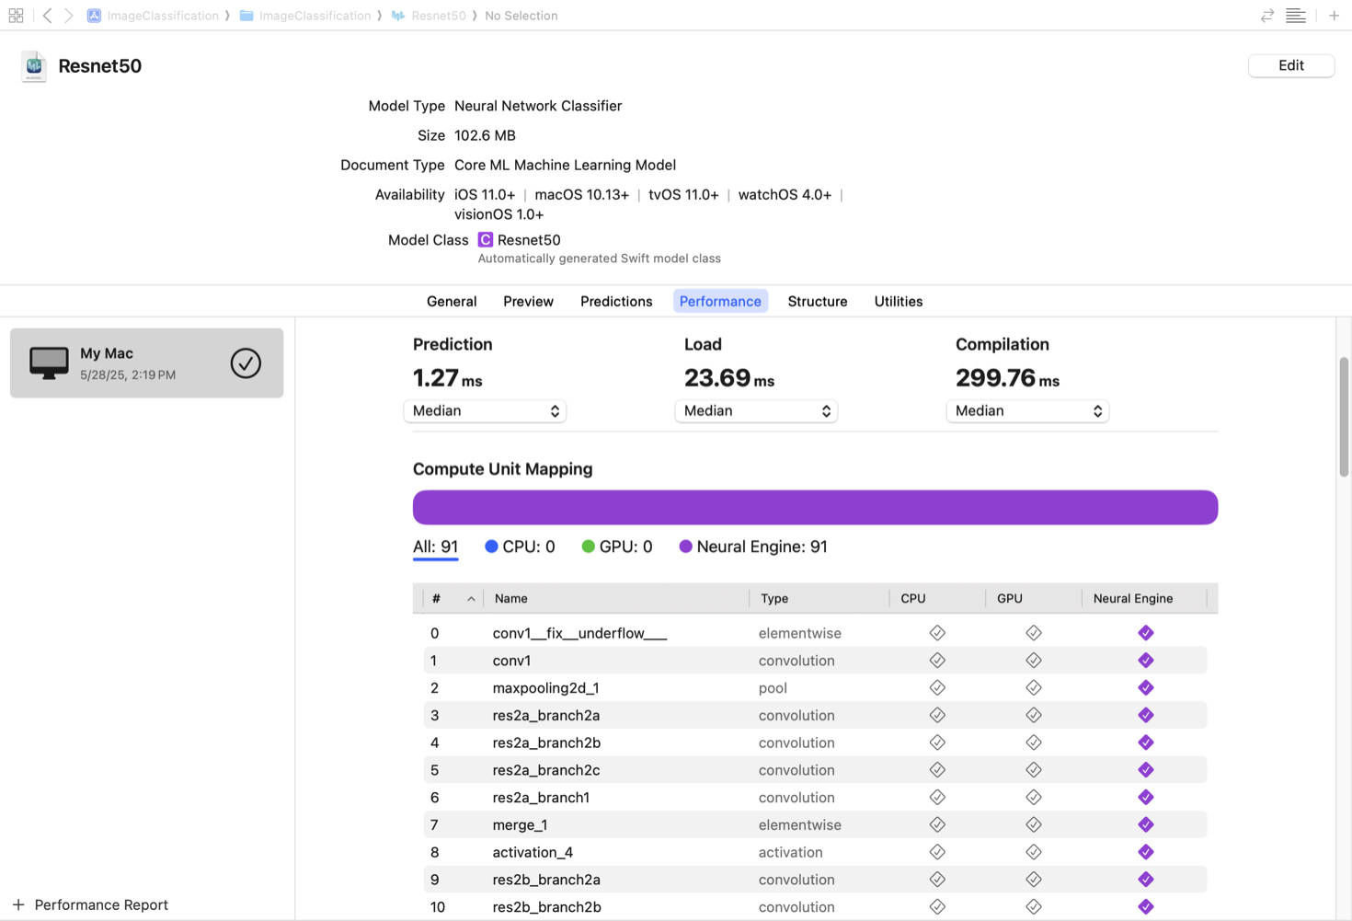Click the My Mac checkmark circle
This screenshot has height=921, width=1352.
[246, 363]
